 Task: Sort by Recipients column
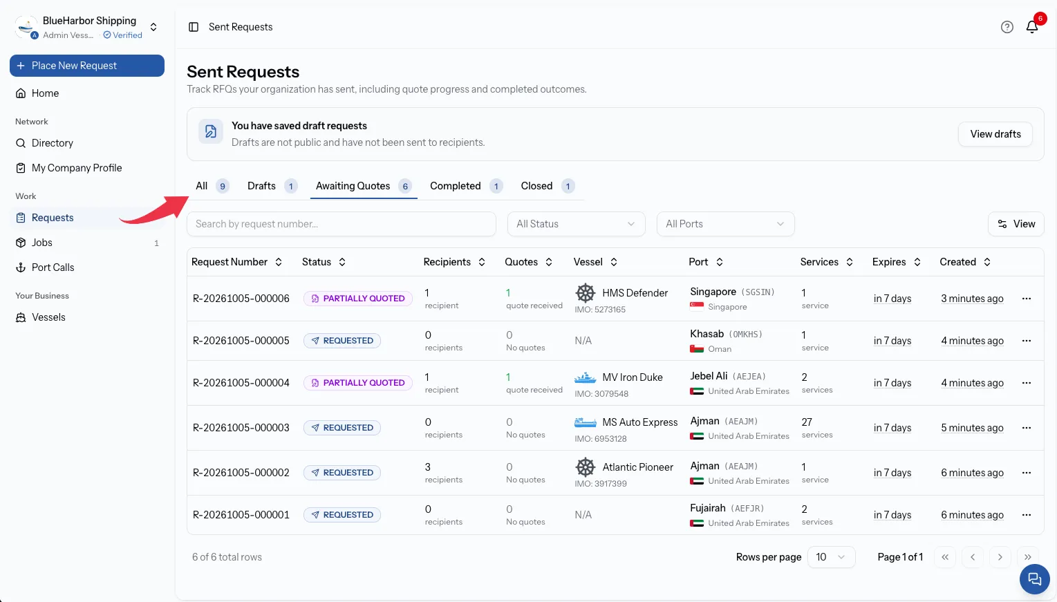point(455,262)
